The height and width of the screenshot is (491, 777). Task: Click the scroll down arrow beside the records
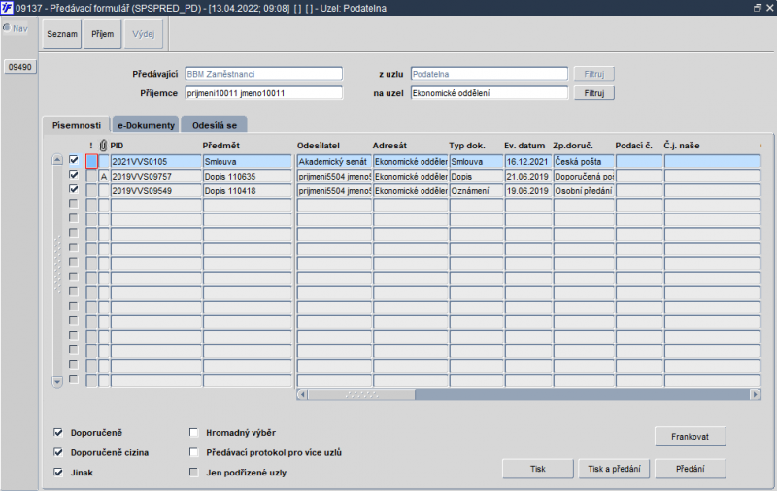click(57, 381)
